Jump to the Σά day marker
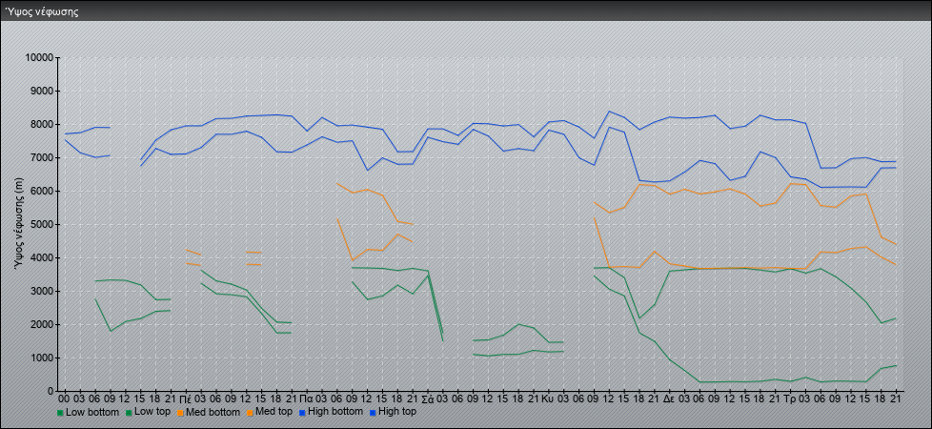Viewport: 932px width, 429px height. [427, 398]
